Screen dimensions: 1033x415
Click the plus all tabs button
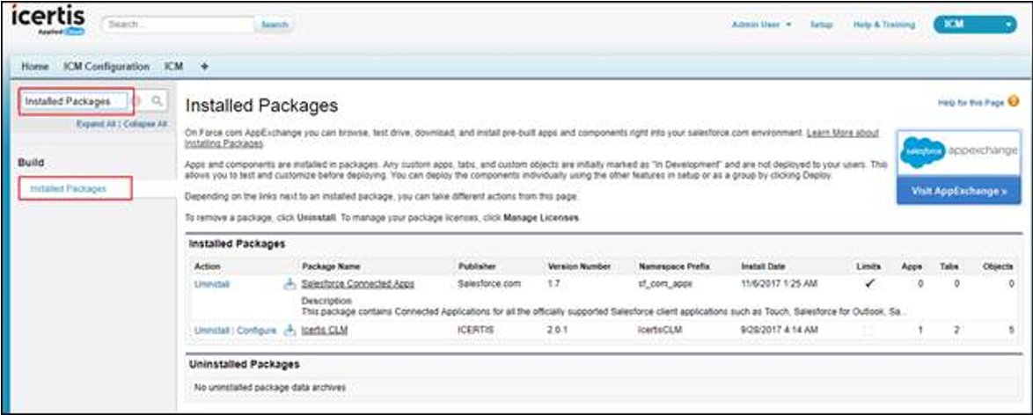tap(204, 67)
